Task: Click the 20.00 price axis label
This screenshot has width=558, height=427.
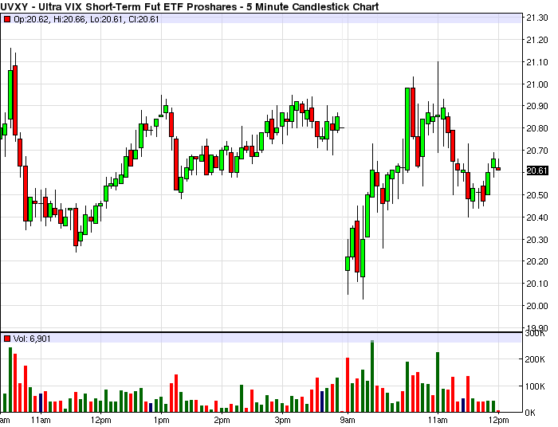Action: (x=537, y=306)
